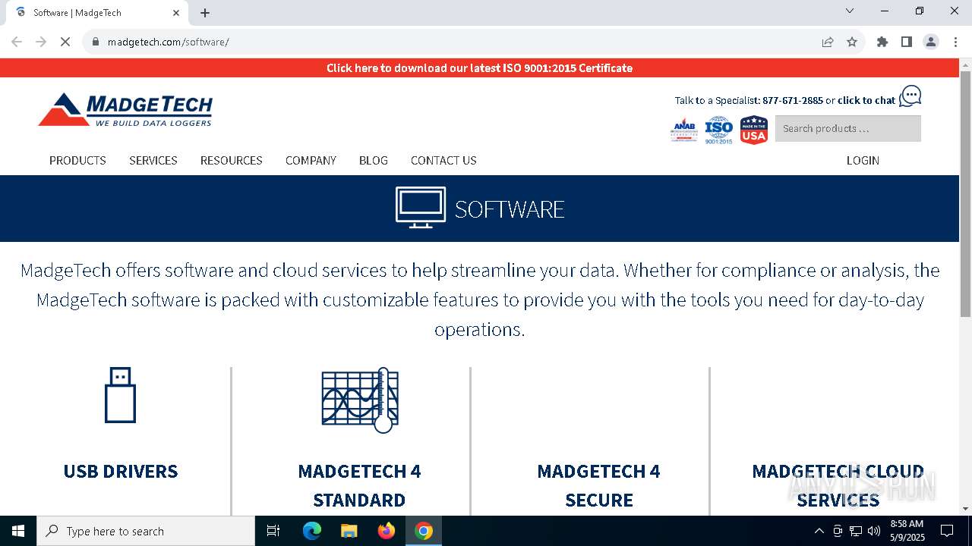Click the USB drive icon
The width and height of the screenshot is (972, 546).
point(120,395)
